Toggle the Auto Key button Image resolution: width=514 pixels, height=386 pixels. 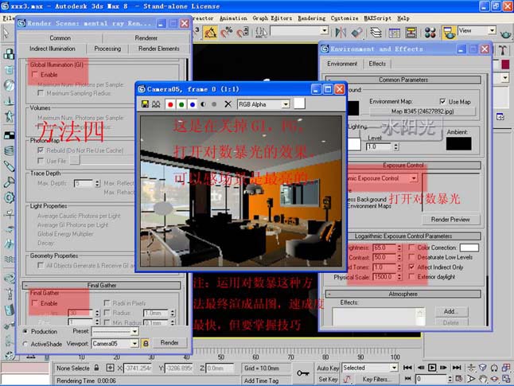pos(328,368)
